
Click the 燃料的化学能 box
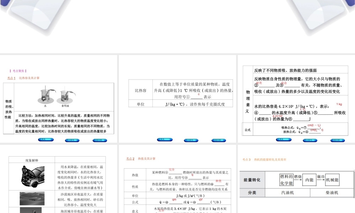pyautogui.click(x=286, y=180)
